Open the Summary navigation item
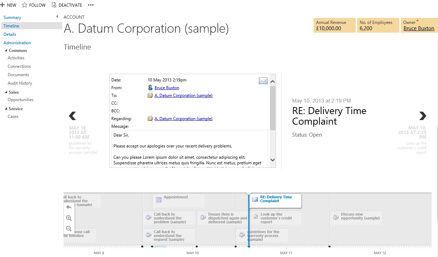The height and width of the screenshot is (257, 438). pos(12,18)
